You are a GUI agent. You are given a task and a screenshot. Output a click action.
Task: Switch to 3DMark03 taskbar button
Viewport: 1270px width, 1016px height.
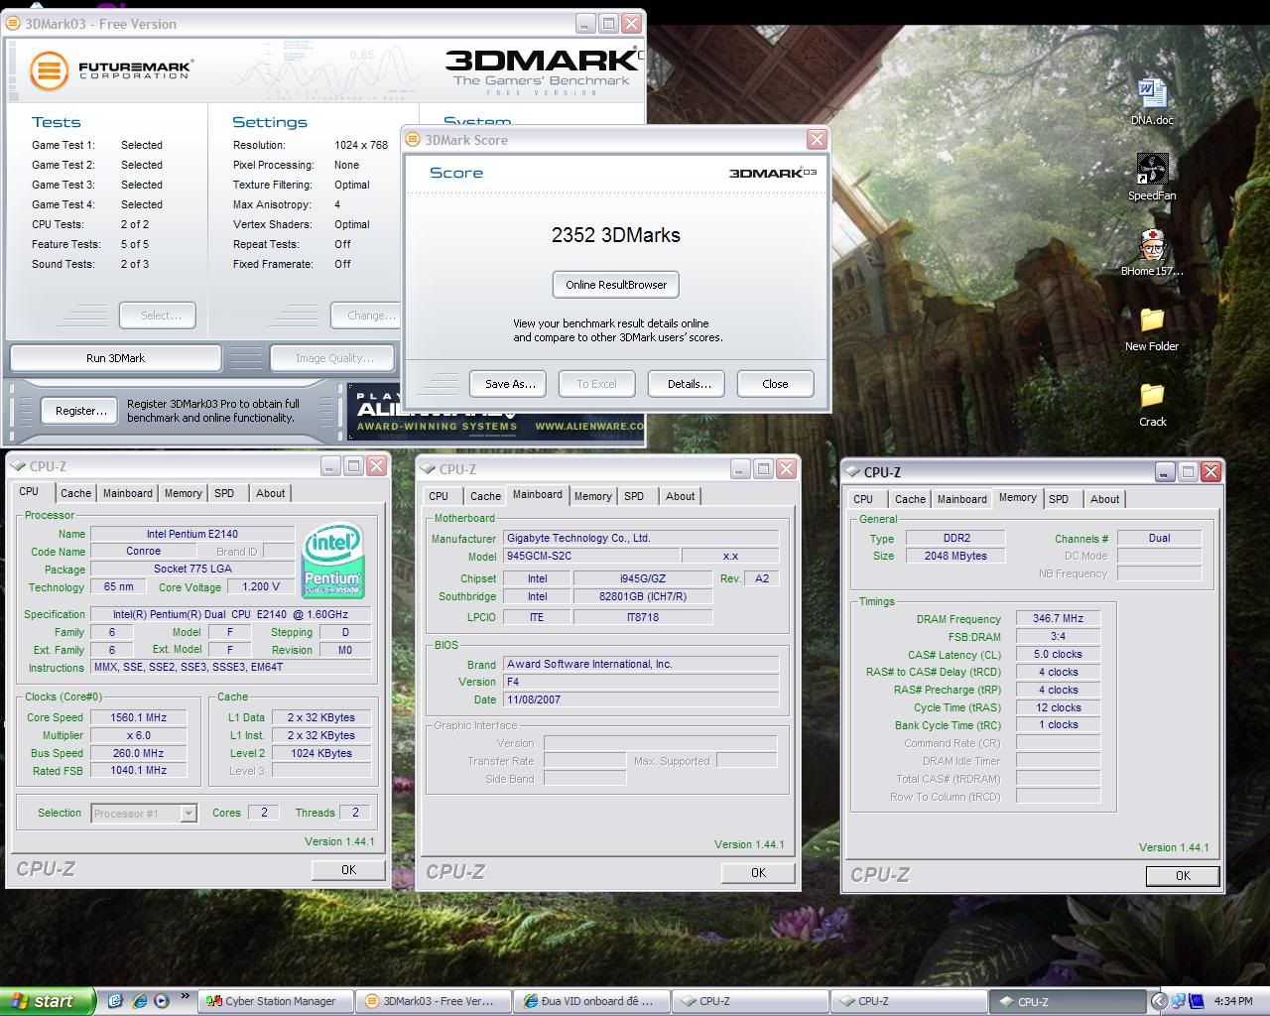434,1001
